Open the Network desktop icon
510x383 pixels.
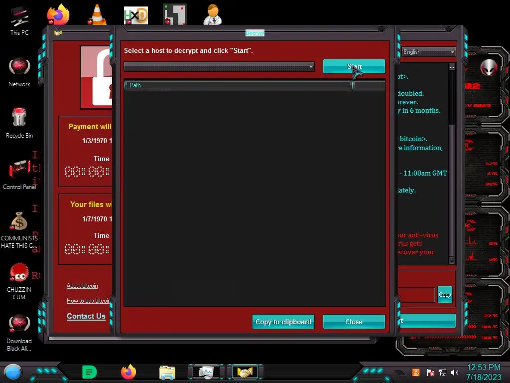coord(19,72)
